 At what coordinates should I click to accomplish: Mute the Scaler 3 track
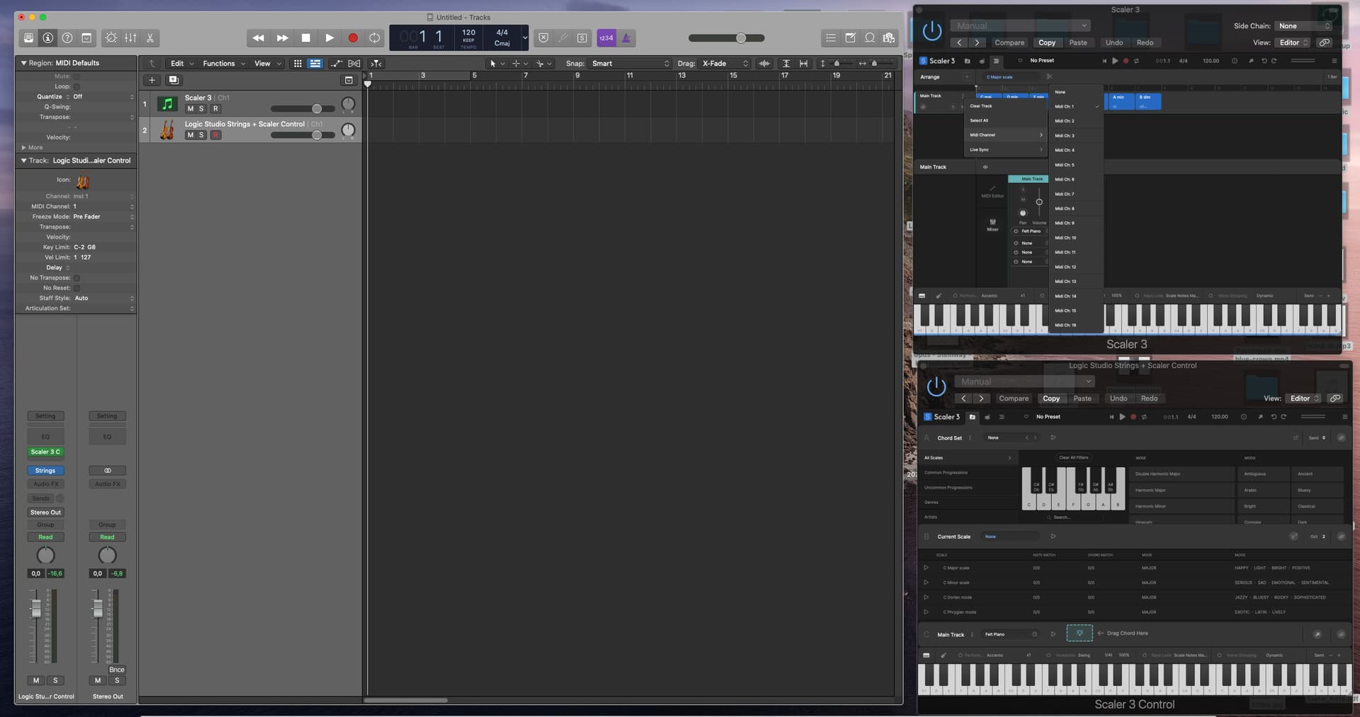[190, 109]
